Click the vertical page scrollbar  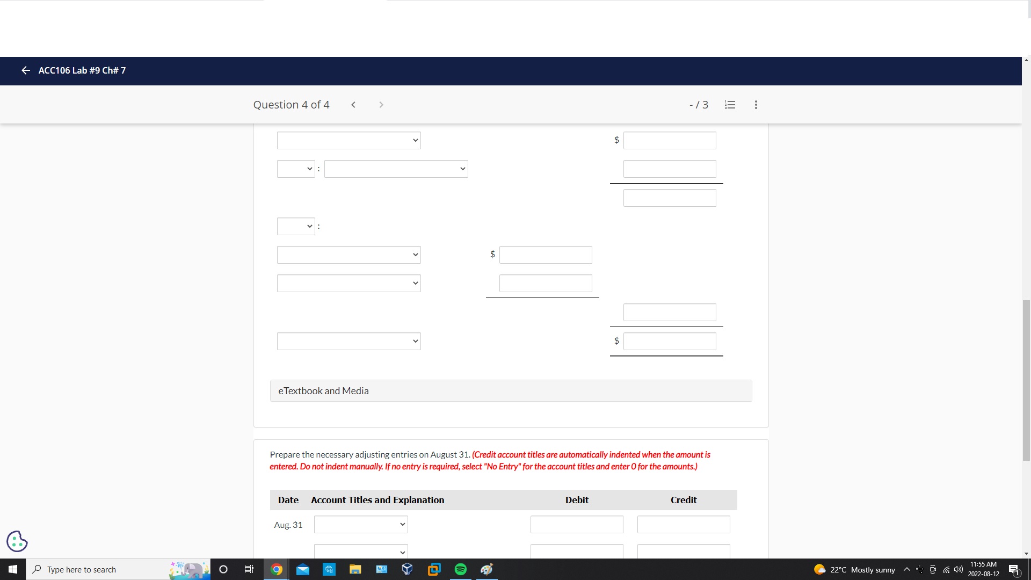point(1026,380)
